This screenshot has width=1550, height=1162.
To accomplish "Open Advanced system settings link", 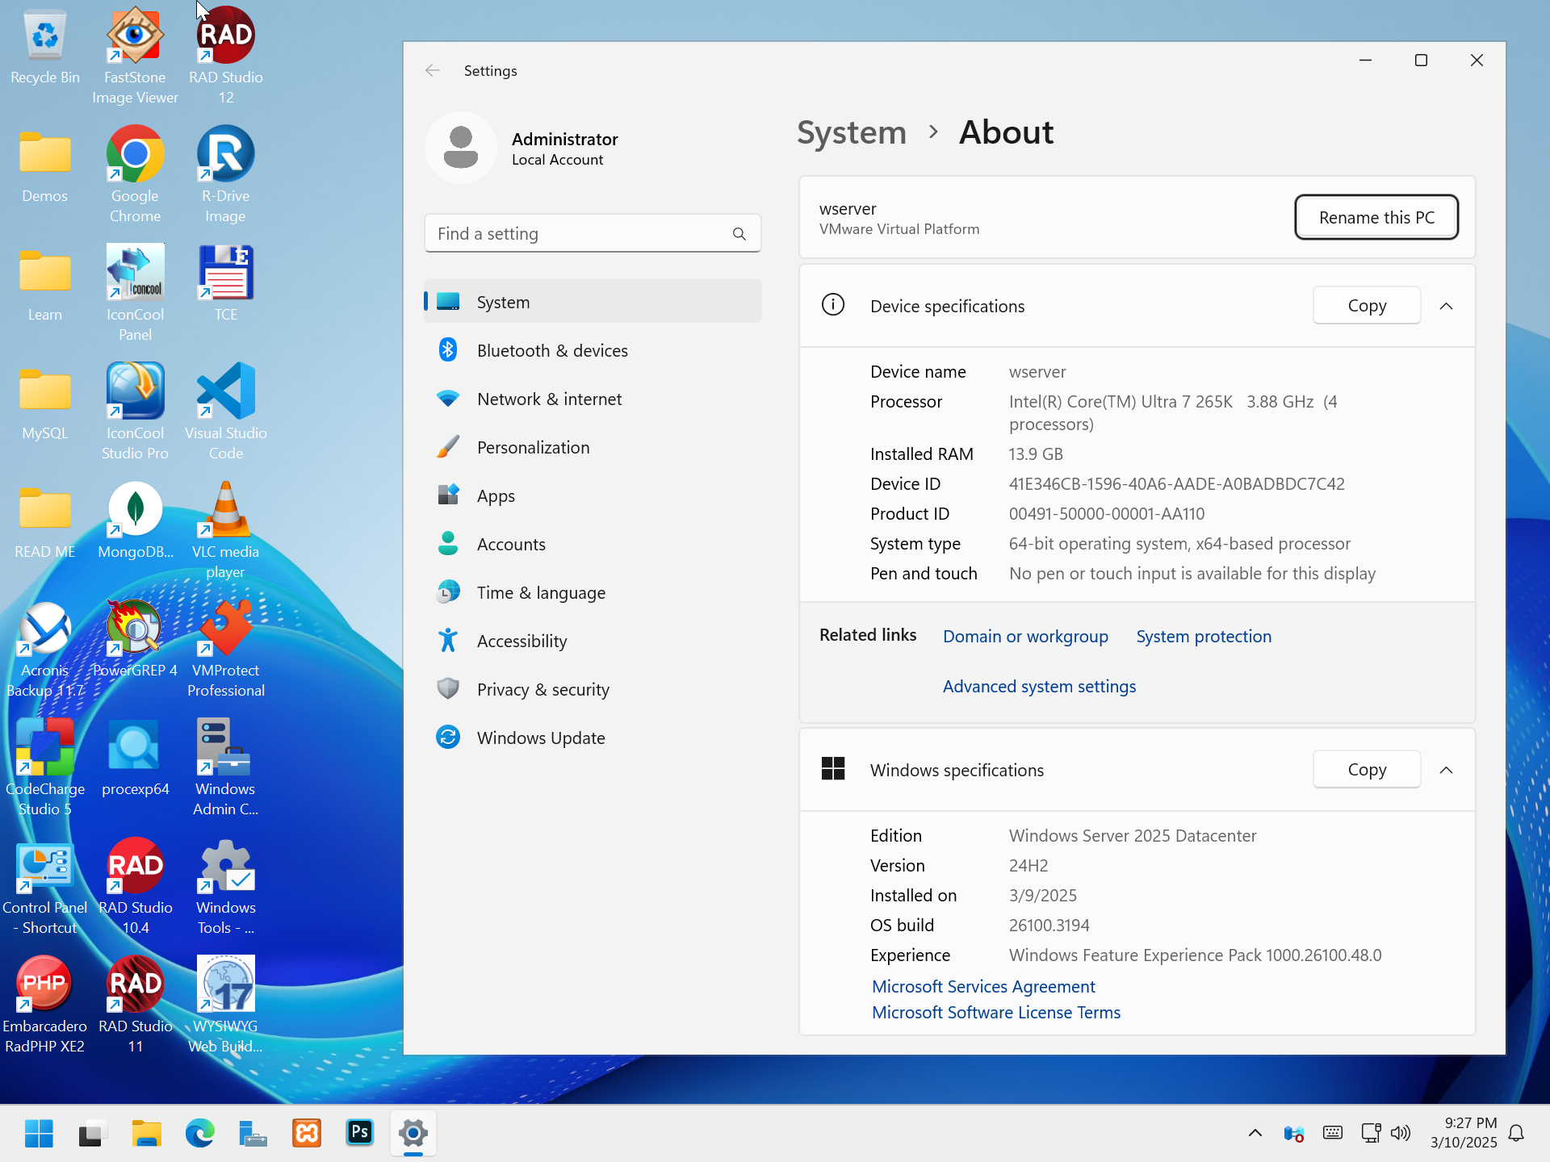I will (x=1039, y=687).
